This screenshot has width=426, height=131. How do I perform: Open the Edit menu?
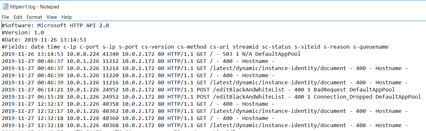point(18,17)
